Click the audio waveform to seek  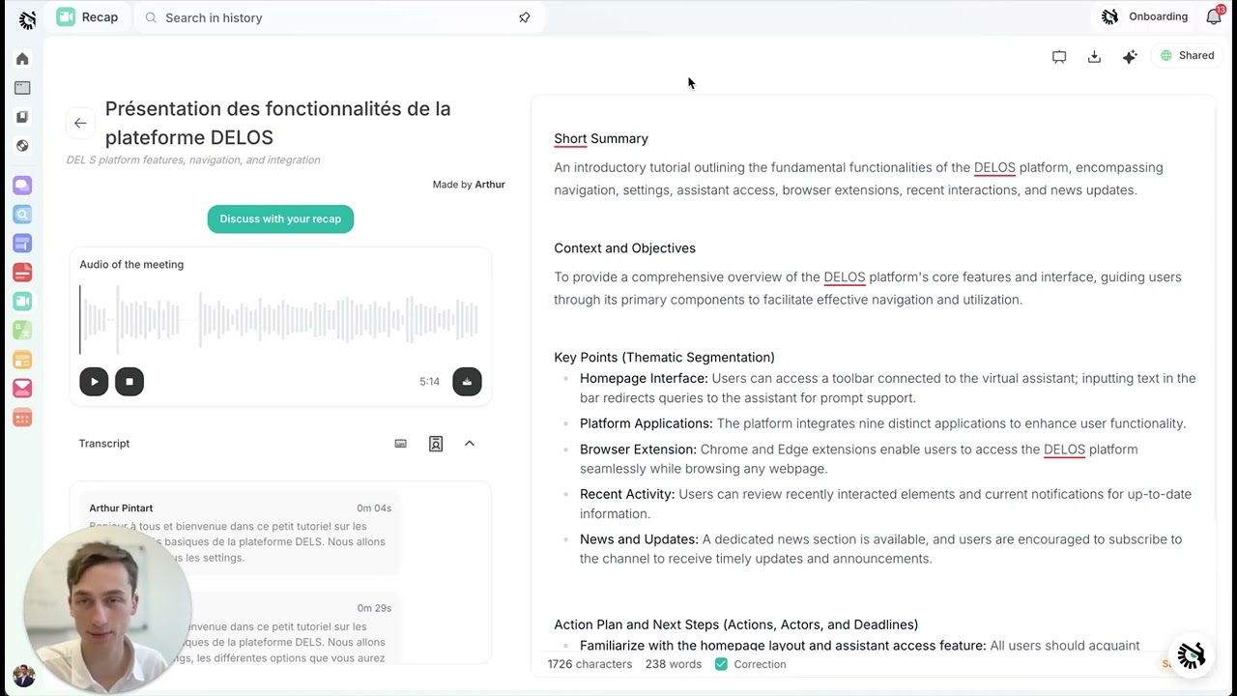pyautogui.click(x=279, y=319)
